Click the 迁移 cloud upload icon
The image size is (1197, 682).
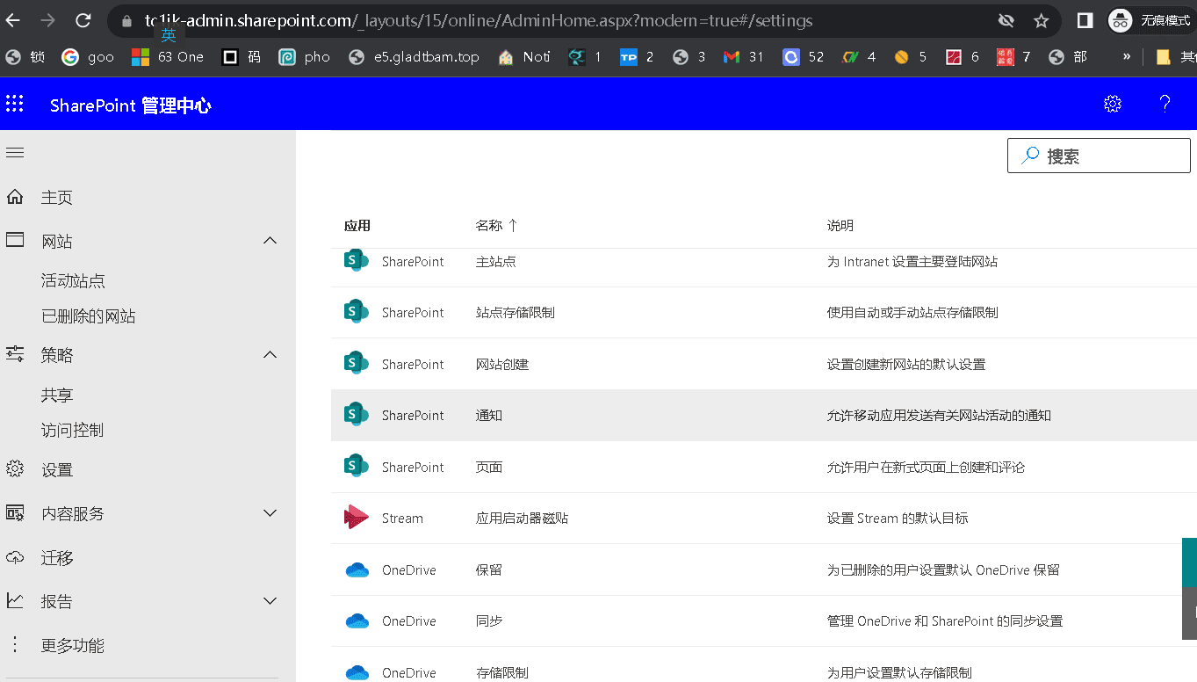[x=15, y=557]
